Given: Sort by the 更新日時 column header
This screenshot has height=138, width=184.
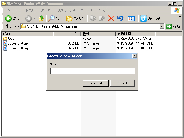Looking at the screenshot, I should click(135, 34).
